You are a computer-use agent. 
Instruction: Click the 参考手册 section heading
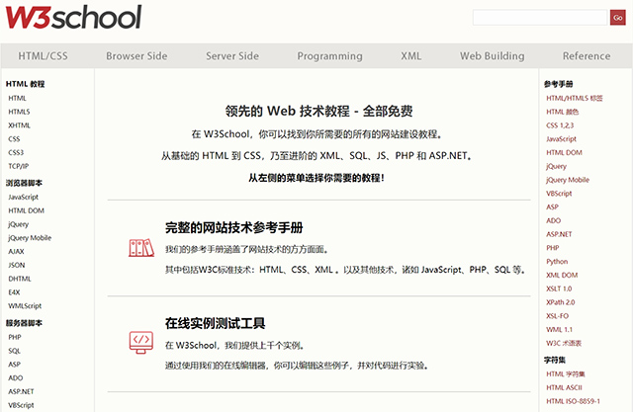click(x=558, y=84)
